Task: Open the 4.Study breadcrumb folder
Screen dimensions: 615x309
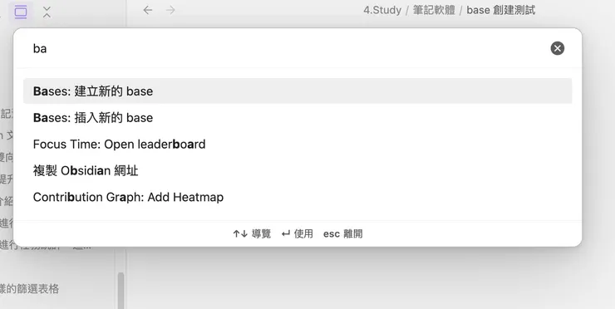Action: tap(382, 10)
